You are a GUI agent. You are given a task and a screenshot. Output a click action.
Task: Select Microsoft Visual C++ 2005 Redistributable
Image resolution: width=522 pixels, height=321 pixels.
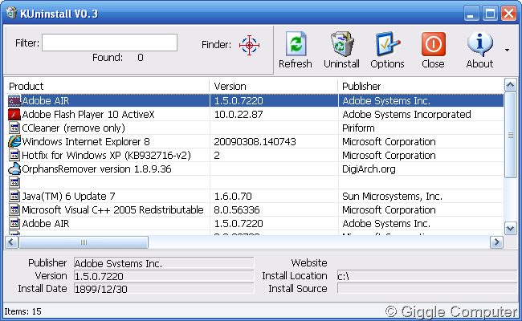(112, 210)
